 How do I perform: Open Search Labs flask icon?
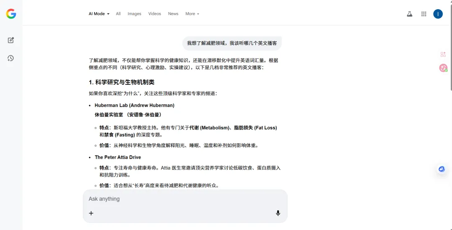tap(409, 14)
